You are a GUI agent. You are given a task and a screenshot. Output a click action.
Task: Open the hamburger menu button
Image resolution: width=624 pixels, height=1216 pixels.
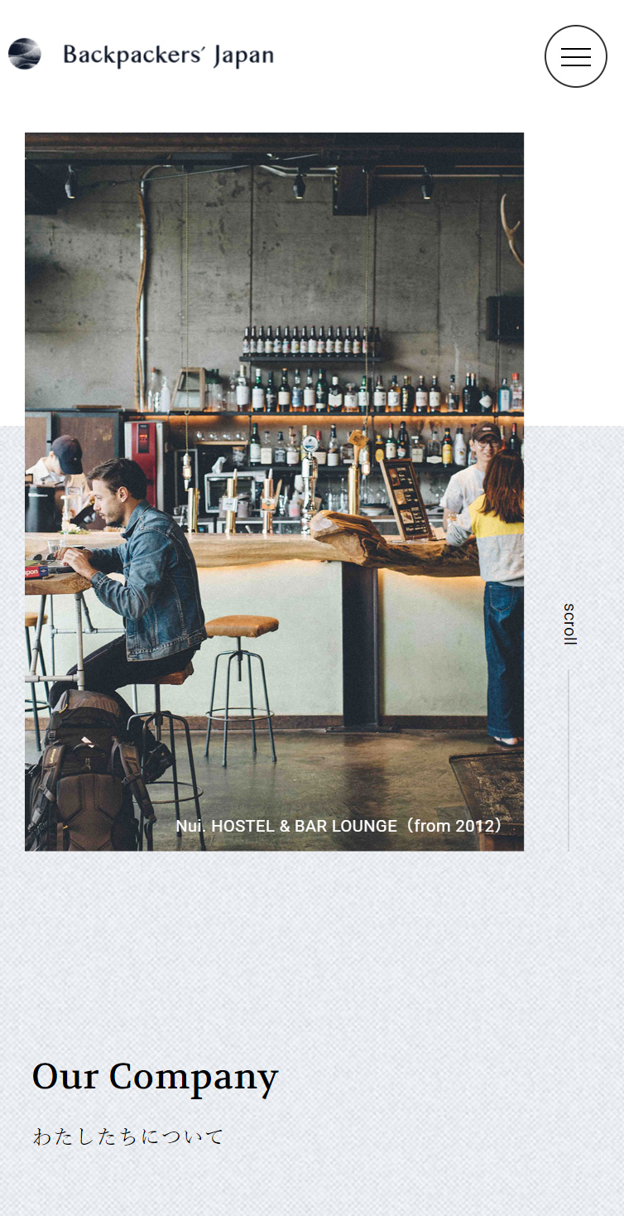(x=575, y=56)
